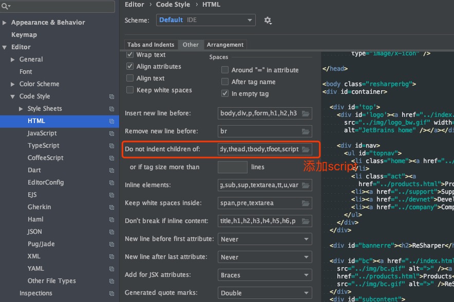Viewport: 454px width, 302px height.
Task: Enable Around "=" in attribute checkbox
Action: (x=224, y=70)
